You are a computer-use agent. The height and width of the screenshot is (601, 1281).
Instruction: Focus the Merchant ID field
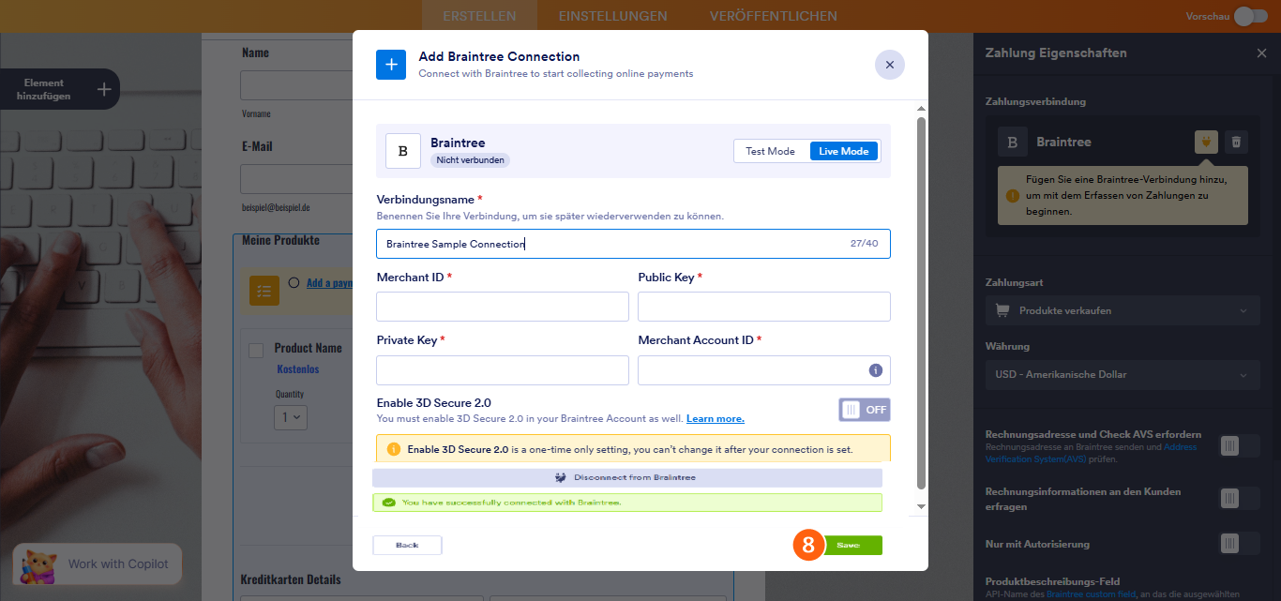tap(503, 307)
